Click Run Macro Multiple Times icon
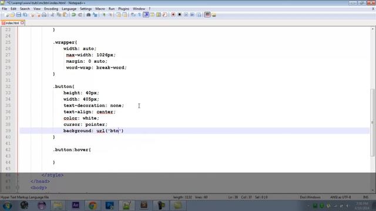 click(192, 15)
